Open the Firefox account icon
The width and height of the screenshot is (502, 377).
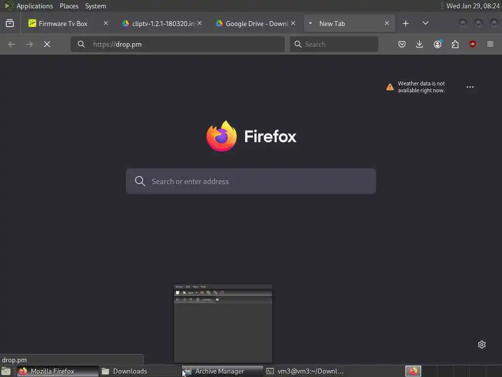point(437,44)
